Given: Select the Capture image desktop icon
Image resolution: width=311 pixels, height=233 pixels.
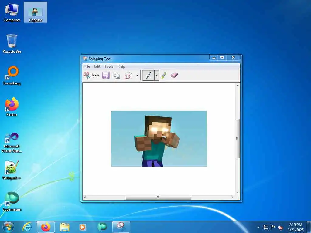Looking at the screenshot, I should click(x=36, y=12).
